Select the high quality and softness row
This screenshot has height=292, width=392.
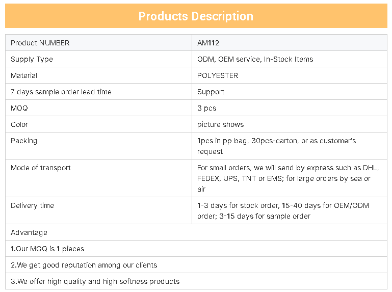pyautogui.click(x=196, y=281)
